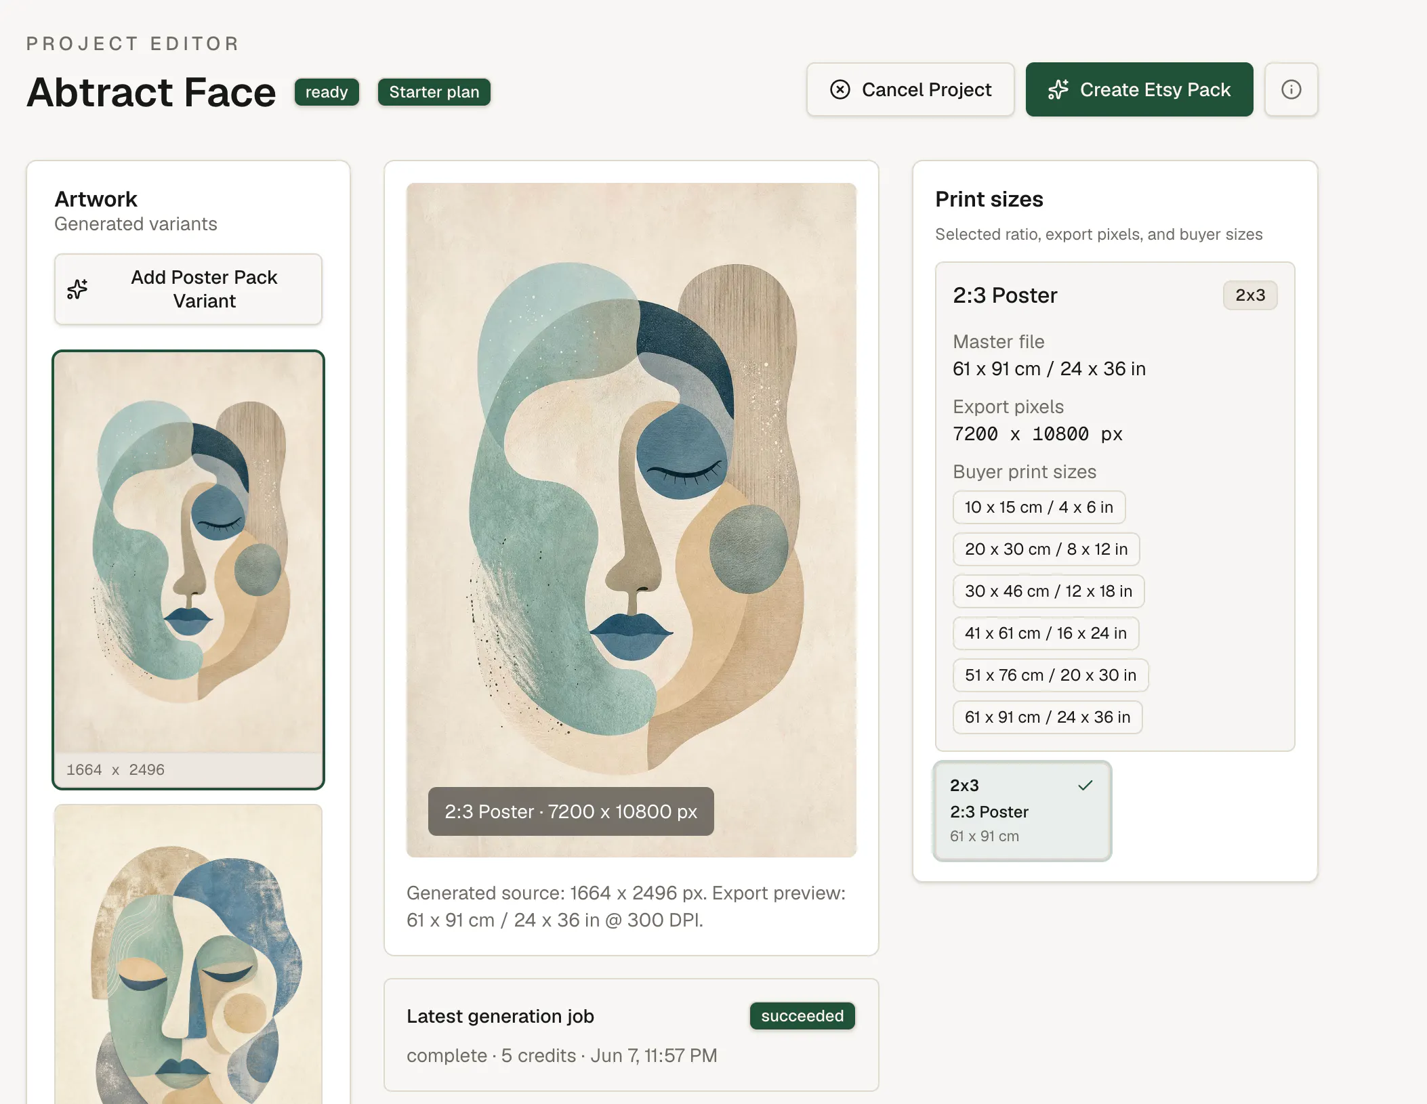
Task: Click the 30 x 46 cm / 12 x 18 in chip
Action: pyautogui.click(x=1048, y=591)
